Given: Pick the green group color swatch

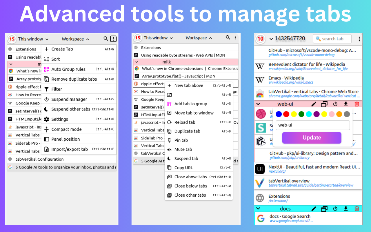Looking at the screenshot, I should pyautogui.click(x=301, y=114).
